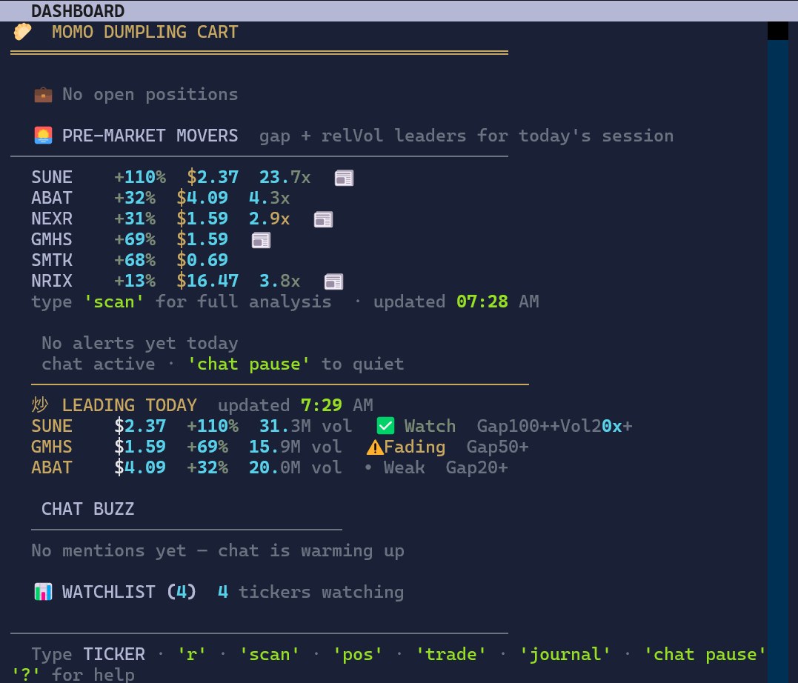Open the news icon on the SUNE row

pos(344,178)
